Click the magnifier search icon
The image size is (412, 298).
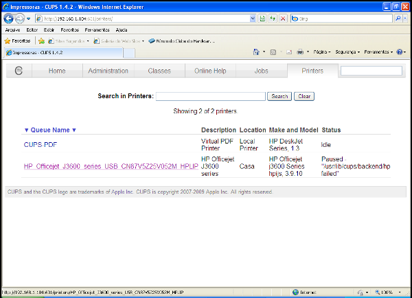[x=398, y=19]
